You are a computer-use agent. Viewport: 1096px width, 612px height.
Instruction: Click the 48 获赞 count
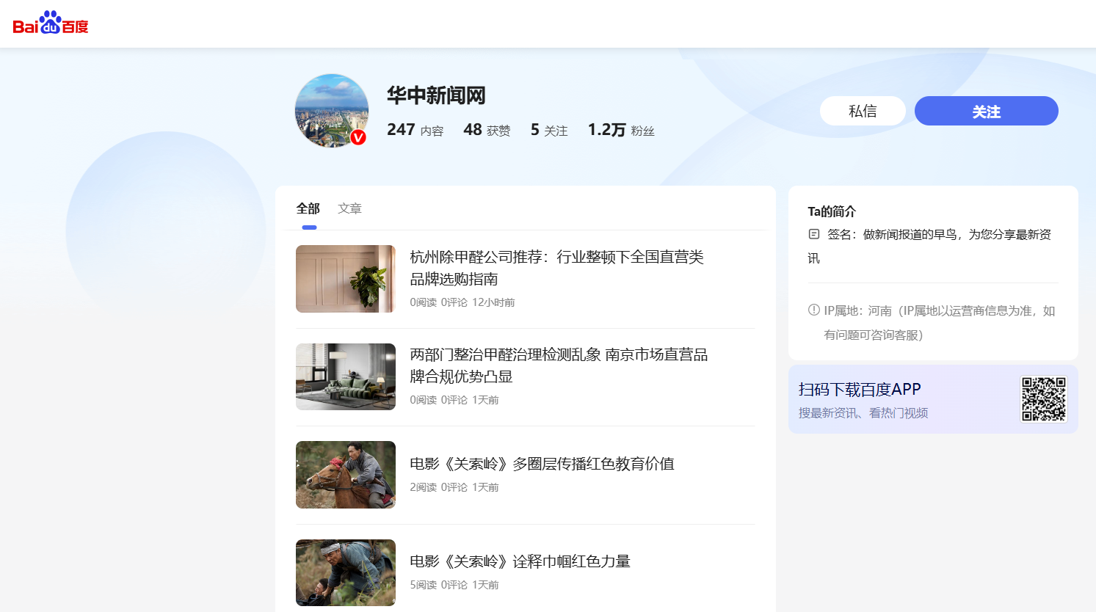pyautogui.click(x=487, y=130)
